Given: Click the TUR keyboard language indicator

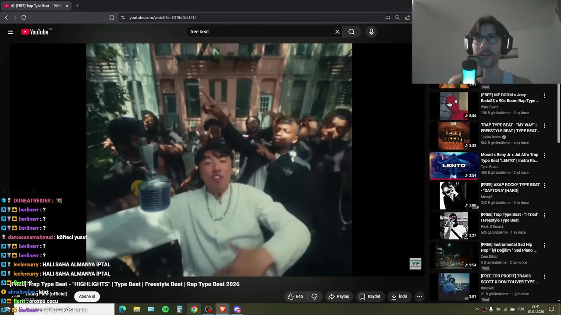Looking at the screenshot, I should coord(521,309).
